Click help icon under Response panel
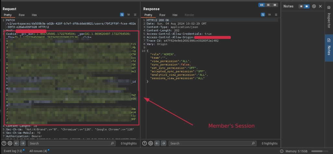Image resolution: width=333 pixels, height=154 pixels. [144, 143]
